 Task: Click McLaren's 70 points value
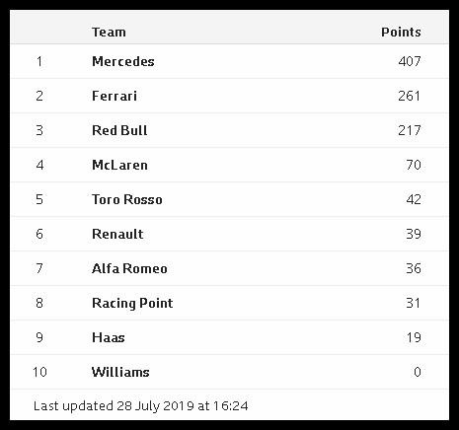[414, 165]
